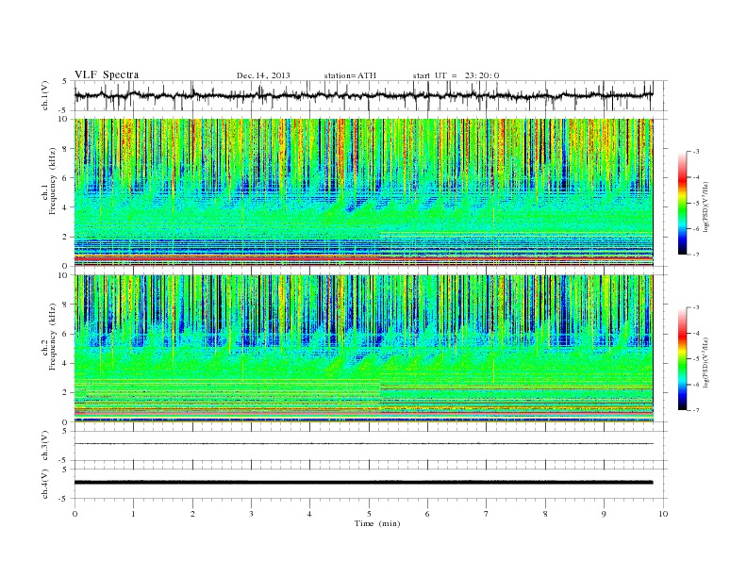The width and height of the screenshot is (747, 577).
Task: Click the "VLF Spectra" plot title
Action: click(x=107, y=74)
